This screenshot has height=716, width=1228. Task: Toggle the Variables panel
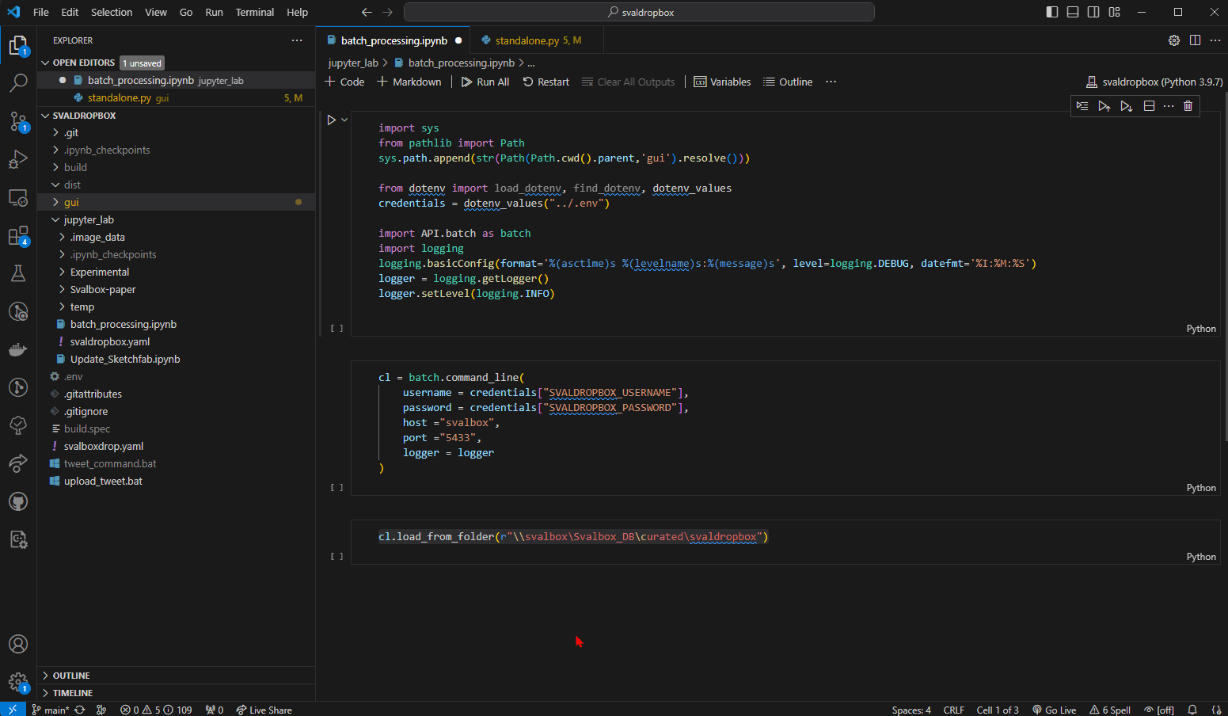coord(722,82)
